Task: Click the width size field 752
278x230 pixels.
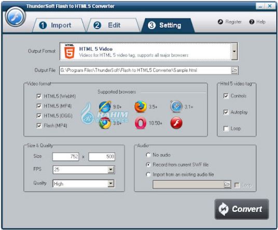Action: [x=65, y=156]
